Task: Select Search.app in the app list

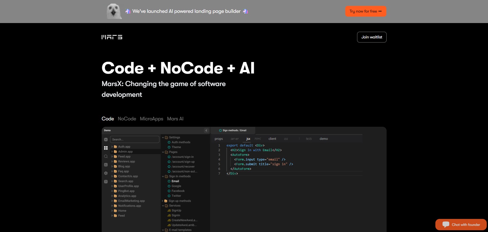Action: (126, 181)
